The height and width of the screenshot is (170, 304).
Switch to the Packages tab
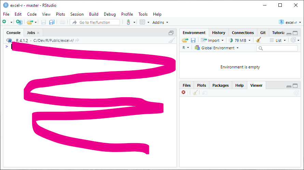click(220, 85)
